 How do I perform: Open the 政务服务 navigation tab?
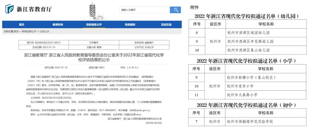coord(130,25)
